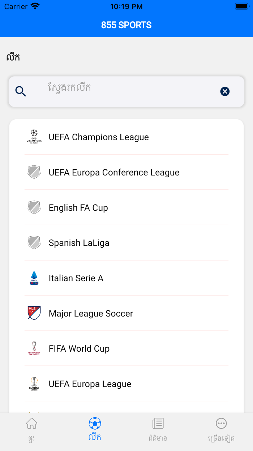Open the more options tab
Image resolution: width=253 pixels, height=451 pixels.
click(221, 430)
